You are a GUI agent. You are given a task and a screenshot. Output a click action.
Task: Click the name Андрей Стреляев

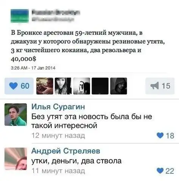[66, 151]
